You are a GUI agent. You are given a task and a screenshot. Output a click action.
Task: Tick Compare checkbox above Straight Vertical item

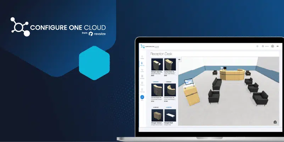[152, 107]
